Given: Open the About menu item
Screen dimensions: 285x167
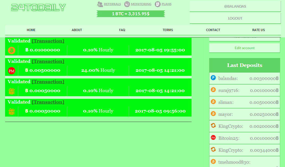Looking at the screenshot, I should pyautogui.click(x=77, y=30).
